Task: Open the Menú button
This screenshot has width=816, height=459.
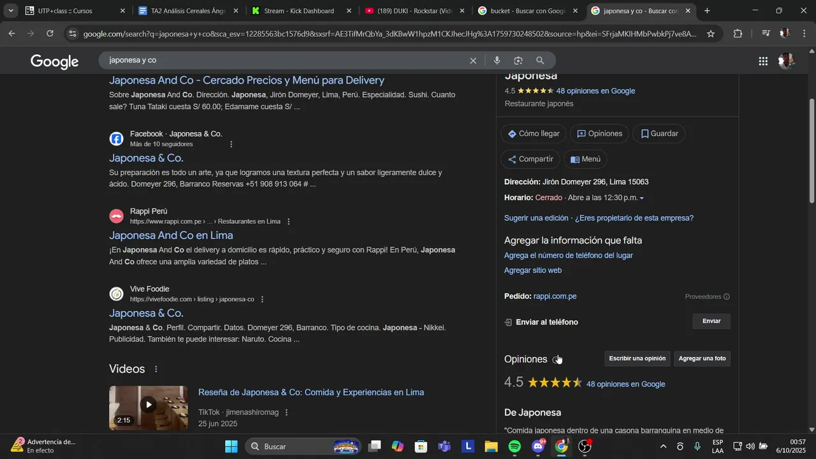Action: point(585,159)
